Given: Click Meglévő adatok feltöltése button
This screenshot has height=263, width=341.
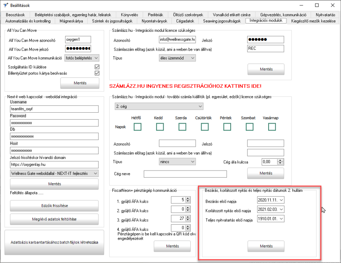Looking at the screenshot, I should coord(54,219).
